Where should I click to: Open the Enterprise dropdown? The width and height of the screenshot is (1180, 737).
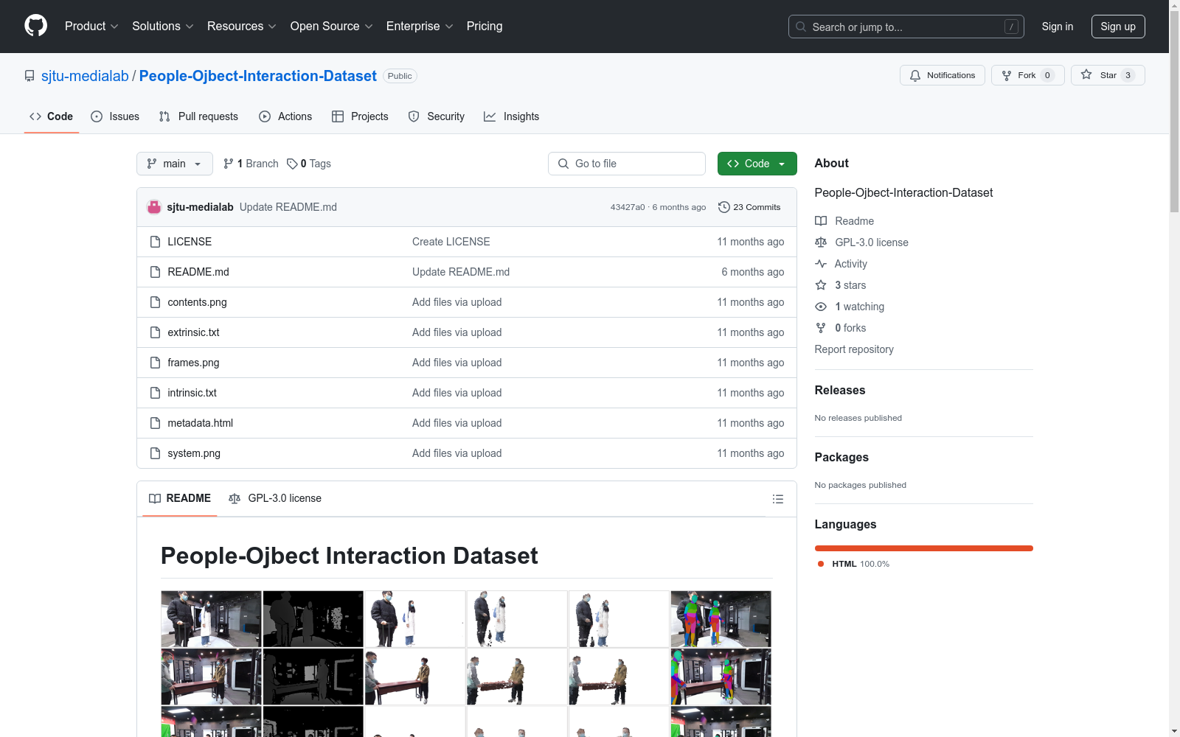click(x=420, y=26)
